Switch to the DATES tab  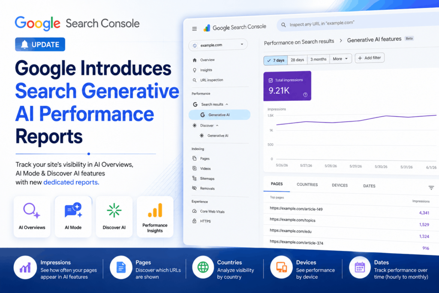click(369, 186)
